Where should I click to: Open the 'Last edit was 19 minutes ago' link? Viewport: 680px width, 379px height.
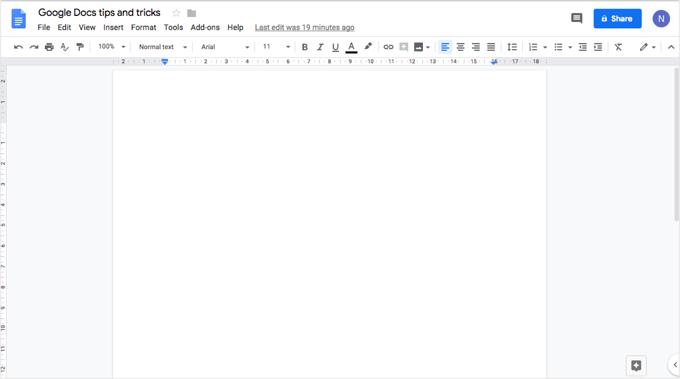[x=304, y=28]
